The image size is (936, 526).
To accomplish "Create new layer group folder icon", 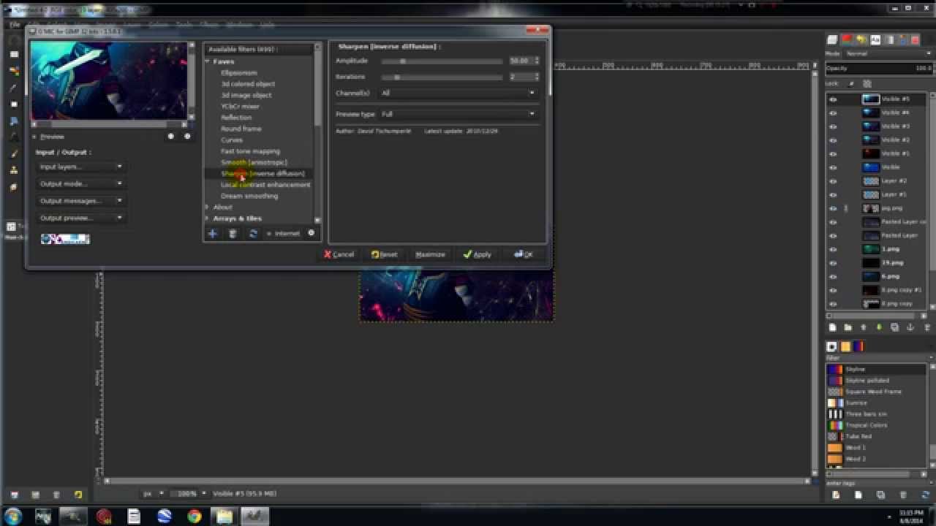I will click(848, 328).
